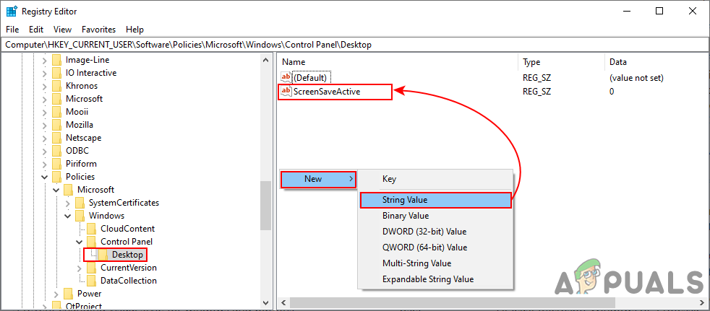The height and width of the screenshot is (311, 710).
Task: Open the Edit menu
Action: click(x=35, y=30)
